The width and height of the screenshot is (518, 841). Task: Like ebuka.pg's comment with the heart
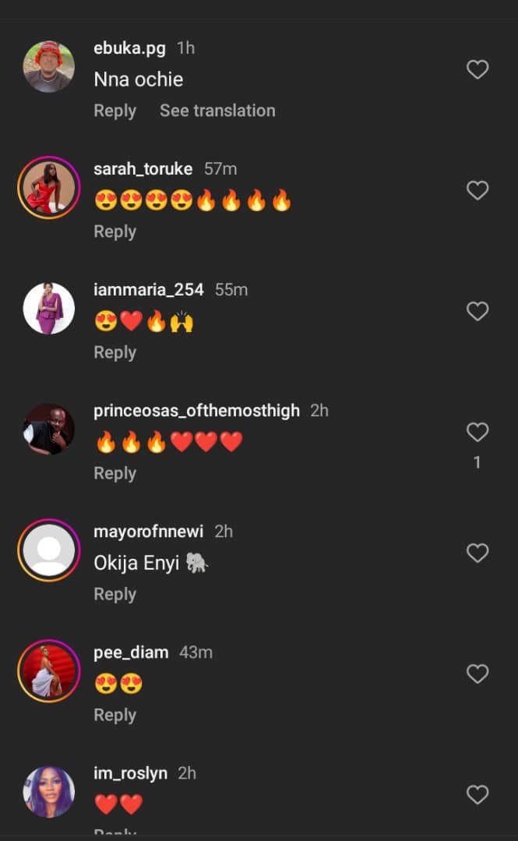tap(477, 70)
